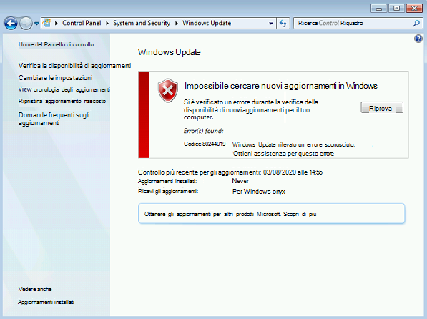Click the Control Panel icon in address bar

46,23
